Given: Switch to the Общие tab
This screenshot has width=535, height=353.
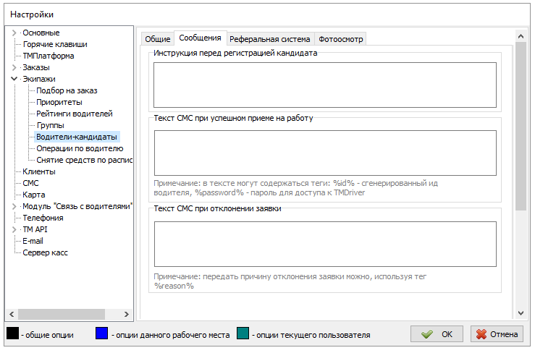Looking at the screenshot, I should (157, 39).
